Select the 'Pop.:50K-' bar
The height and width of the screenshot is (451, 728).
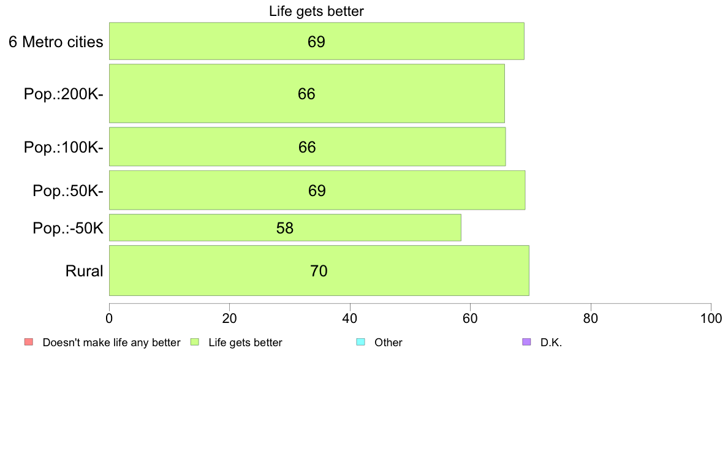click(317, 190)
